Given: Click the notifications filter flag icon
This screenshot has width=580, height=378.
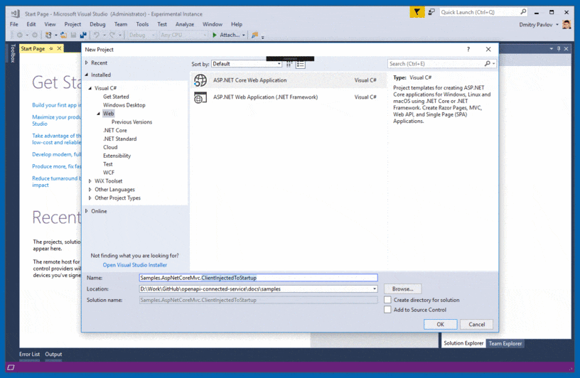Looking at the screenshot, I should tap(417, 12).
